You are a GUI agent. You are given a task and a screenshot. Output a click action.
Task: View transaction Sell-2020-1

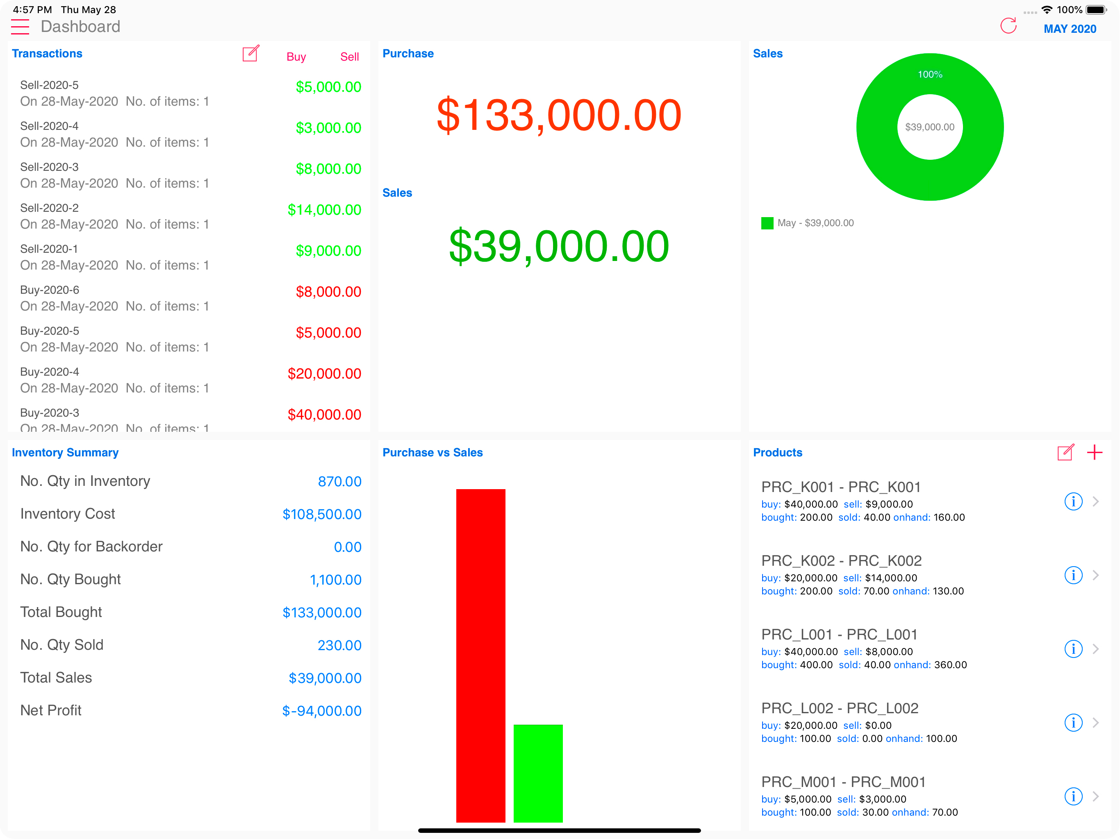tap(189, 257)
